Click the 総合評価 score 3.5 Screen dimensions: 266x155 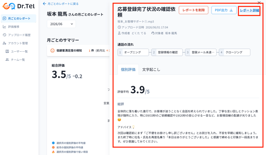pyautogui.click(x=59, y=75)
